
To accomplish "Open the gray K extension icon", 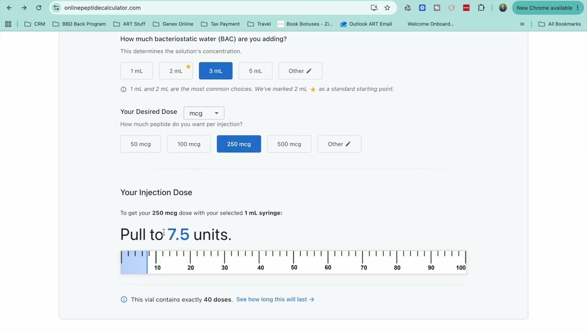I will pyautogui.click(x=452, y=8).
